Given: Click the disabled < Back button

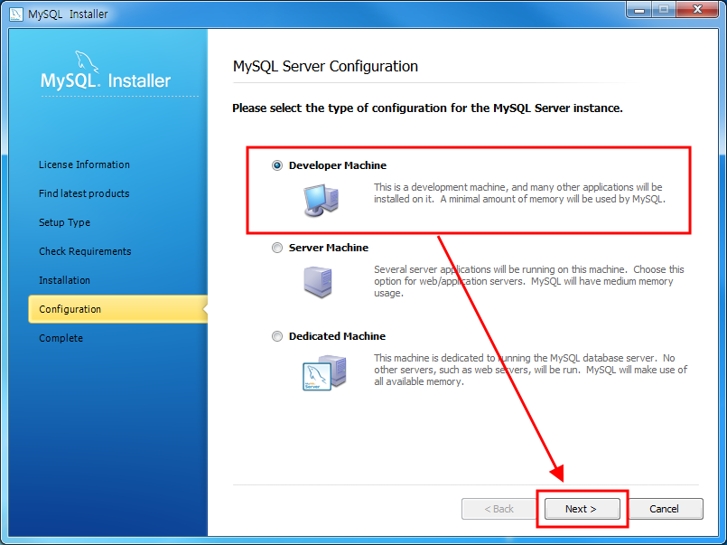Looking at the screenshot, I should point(499,509).
